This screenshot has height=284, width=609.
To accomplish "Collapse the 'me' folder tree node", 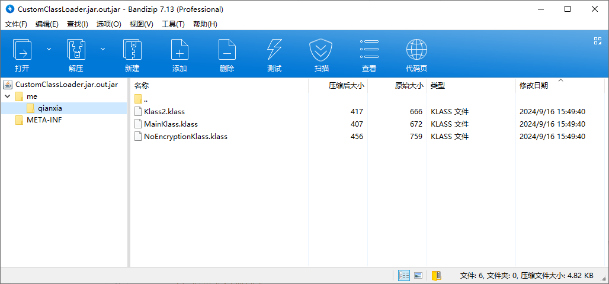I will pyautogui.click(x=7, y=96).
